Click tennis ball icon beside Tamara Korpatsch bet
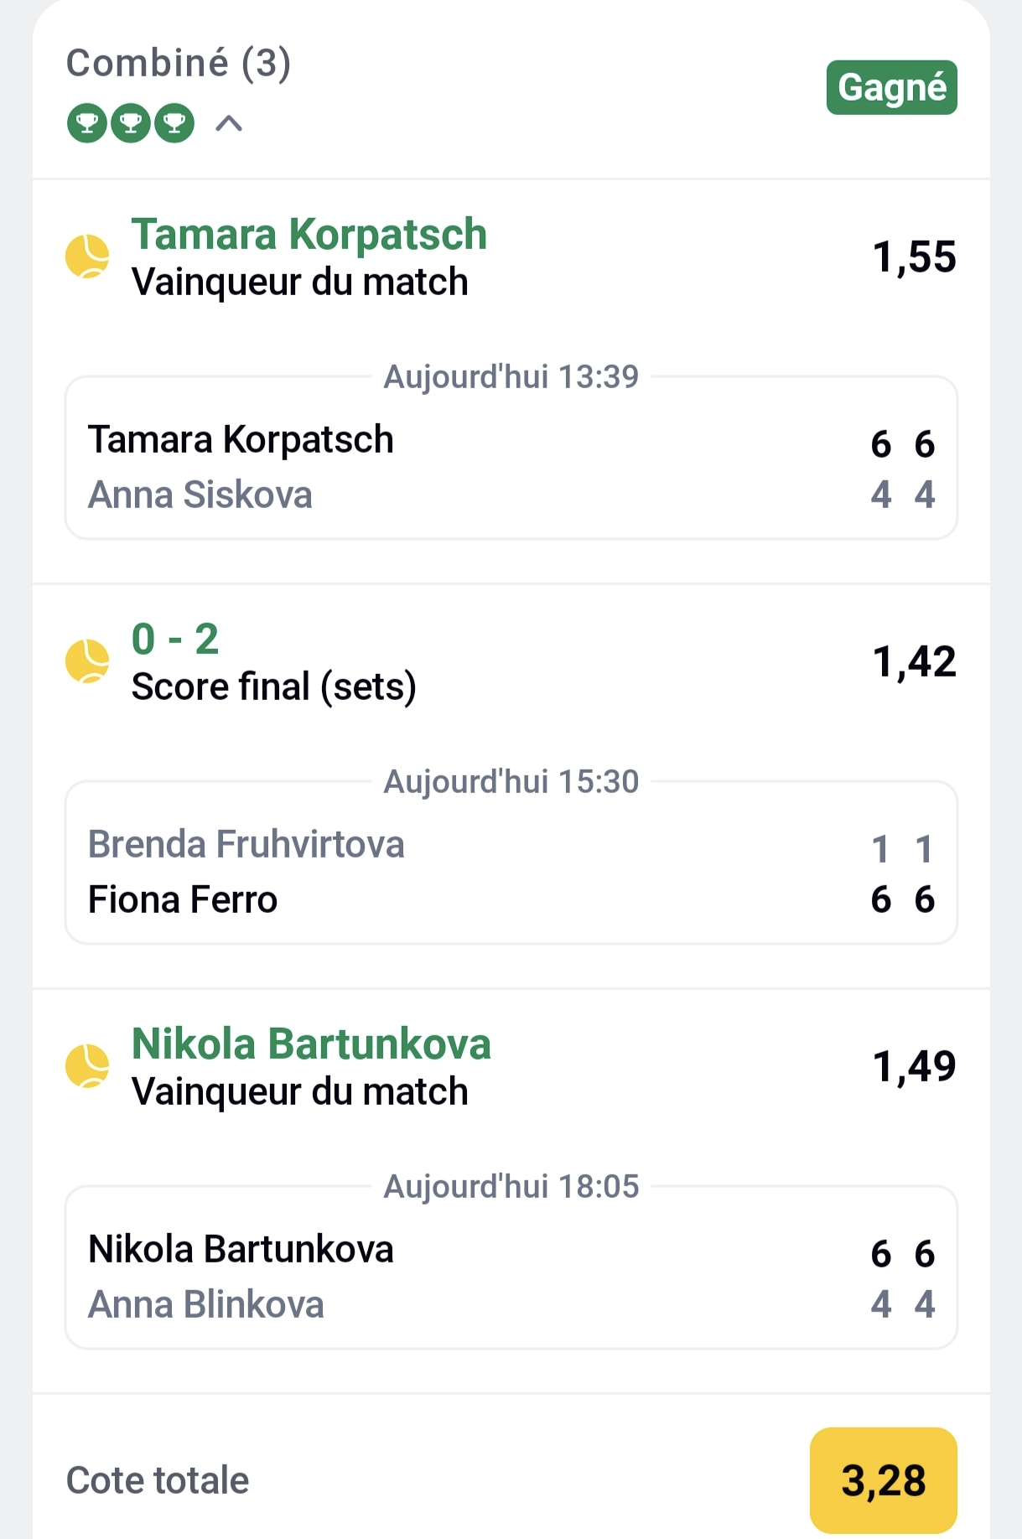This screenshot has width=1022, height=1539. pyautogui.click(x=87, y=256)
